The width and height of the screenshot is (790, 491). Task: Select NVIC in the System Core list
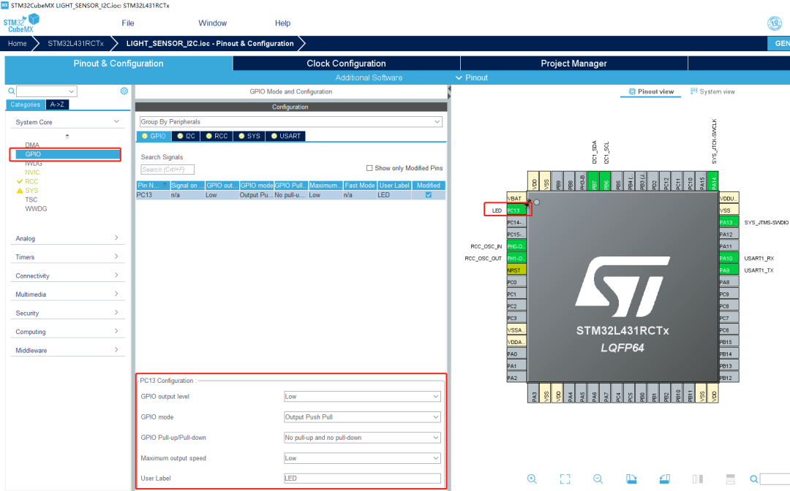point(32,172)
